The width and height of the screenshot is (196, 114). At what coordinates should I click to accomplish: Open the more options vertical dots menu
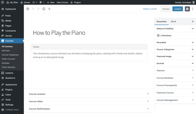pyautogui.click(x=193, y=9)
